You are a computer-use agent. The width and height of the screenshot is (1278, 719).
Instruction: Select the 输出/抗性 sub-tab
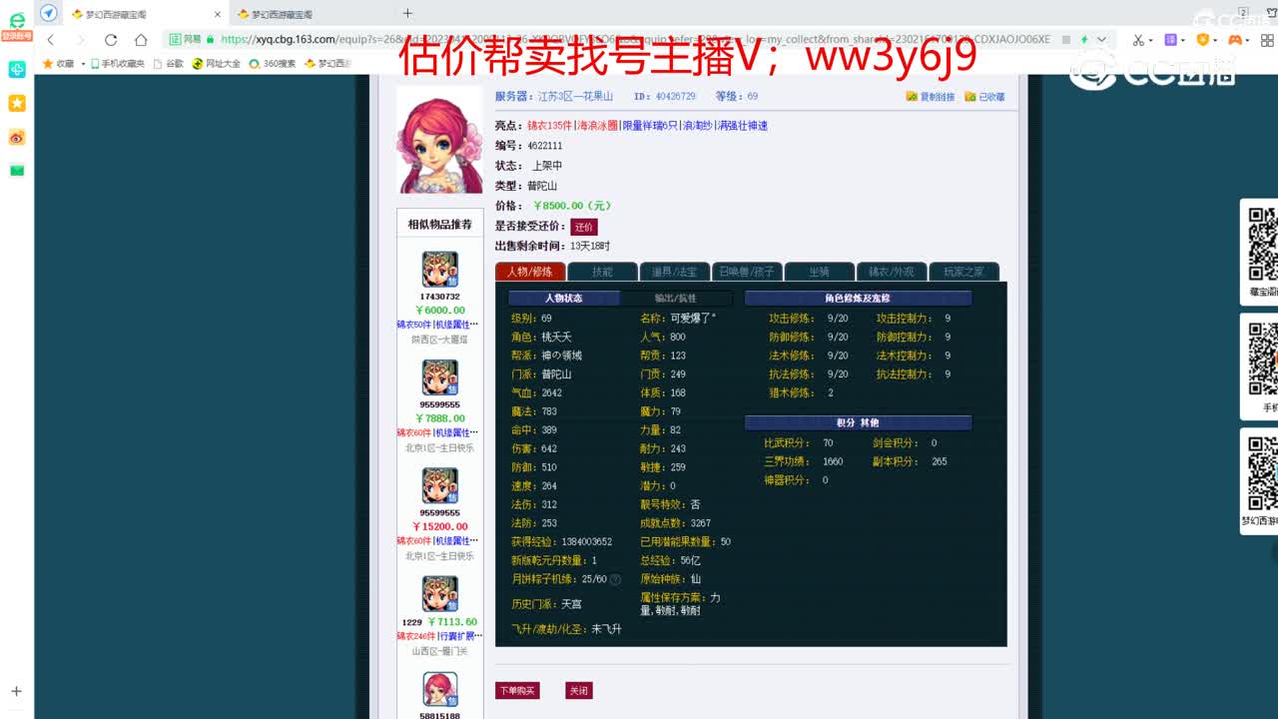(676, 298)
